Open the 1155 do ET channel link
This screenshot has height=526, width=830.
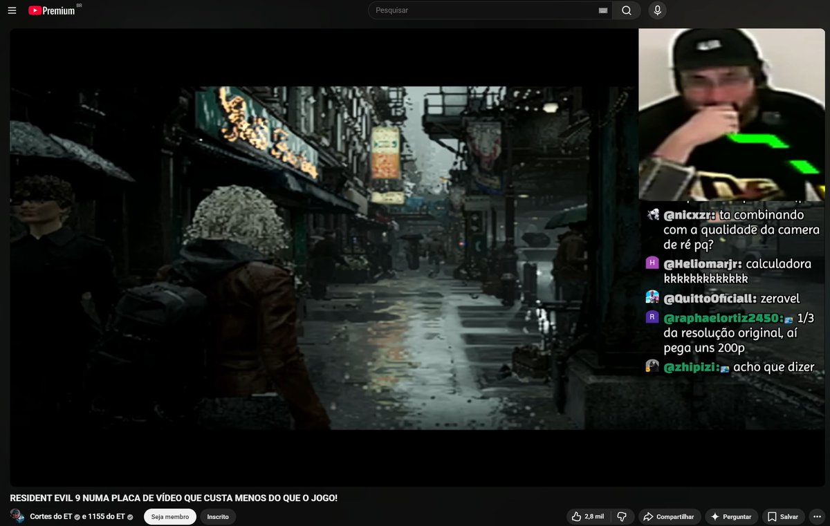point(107,516)
